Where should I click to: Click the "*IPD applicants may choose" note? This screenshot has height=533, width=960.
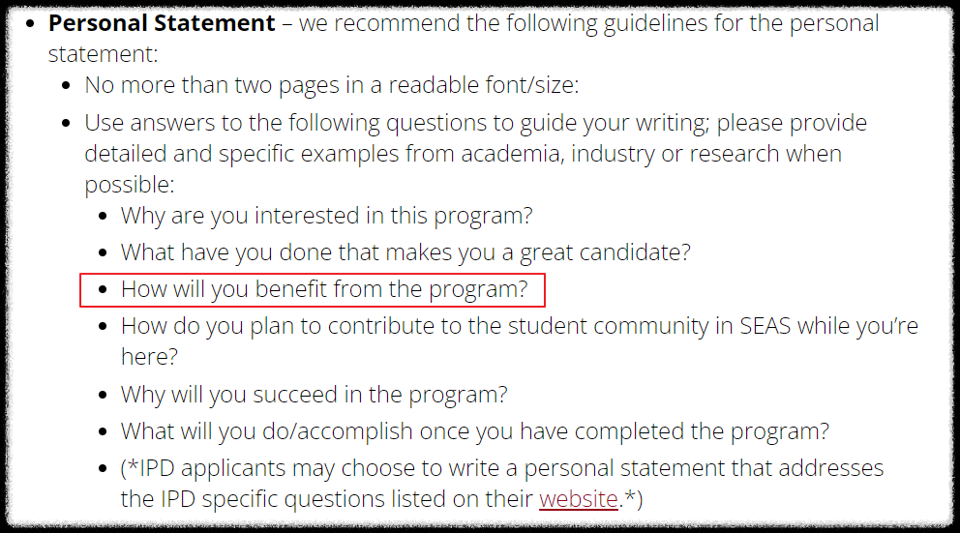coord(502,484)
